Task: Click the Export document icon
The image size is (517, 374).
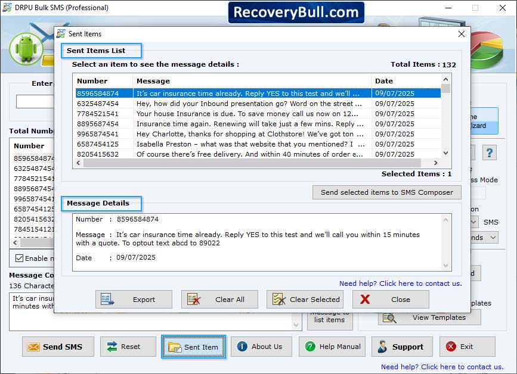Action: point(107,300)
